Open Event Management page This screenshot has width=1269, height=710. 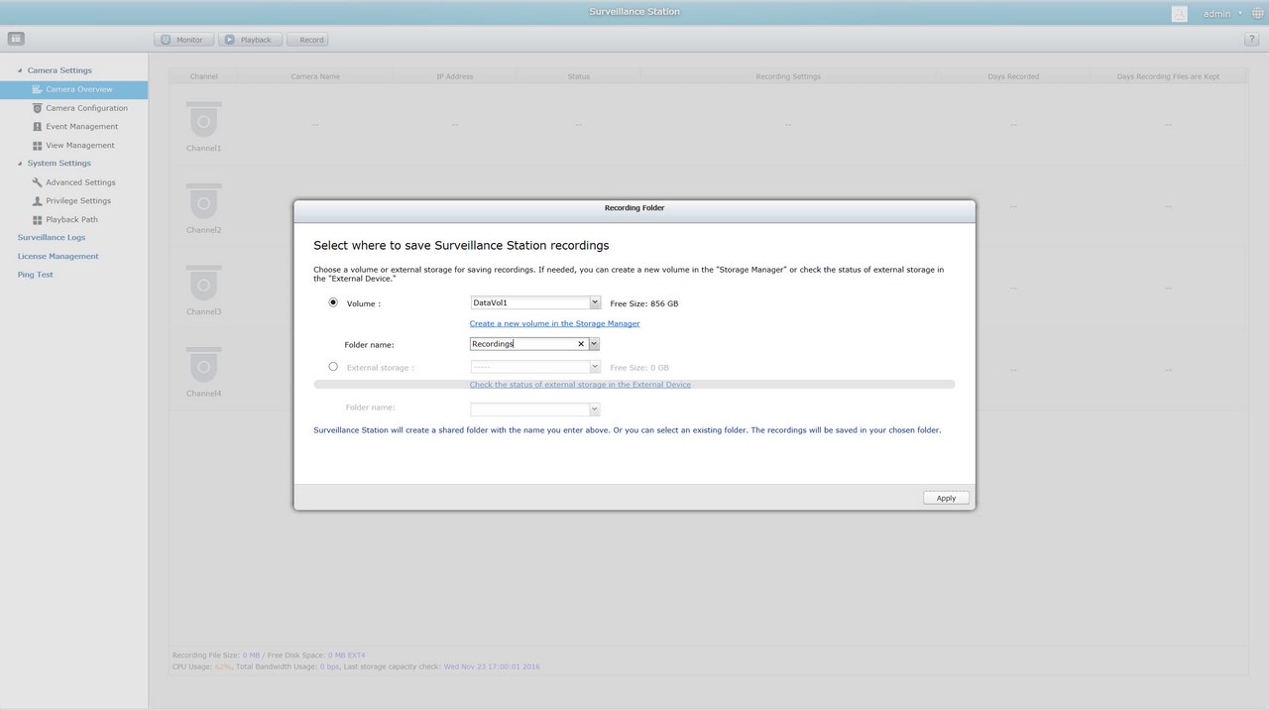point(81,127)
